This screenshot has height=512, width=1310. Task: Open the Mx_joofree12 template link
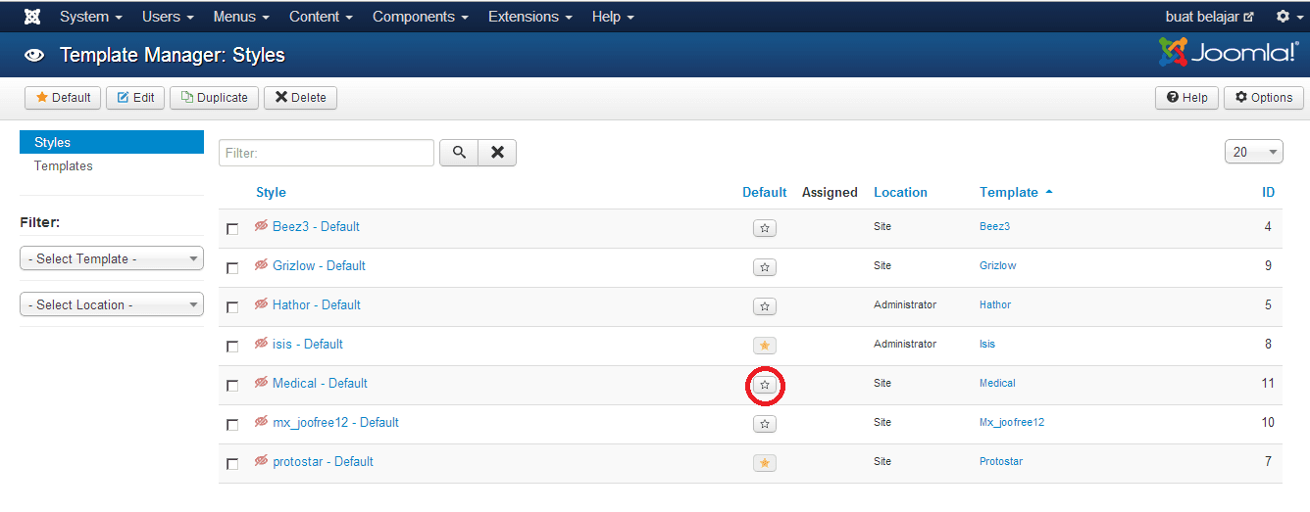pos(1012,422)
